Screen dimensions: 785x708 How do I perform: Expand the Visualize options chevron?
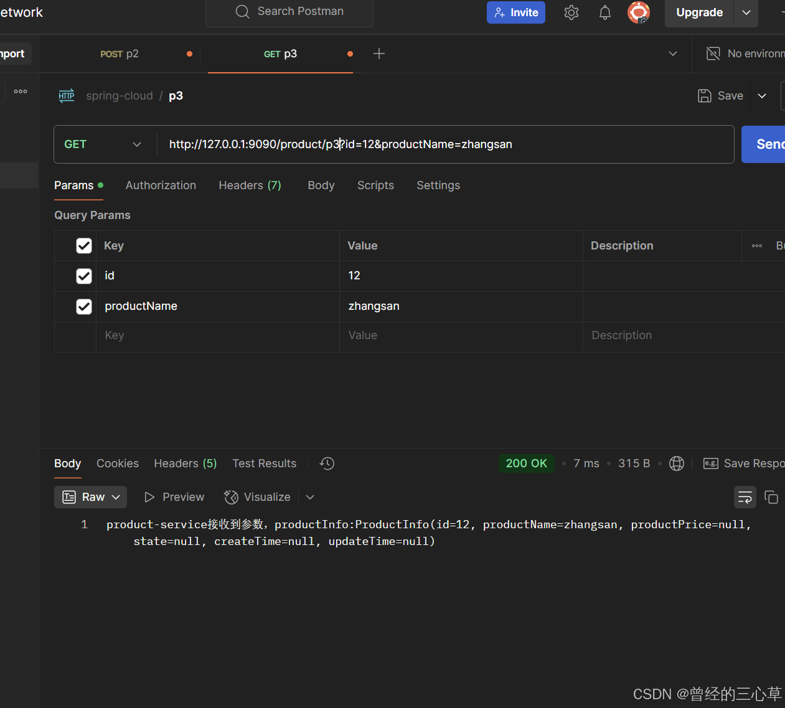(310, 497)
